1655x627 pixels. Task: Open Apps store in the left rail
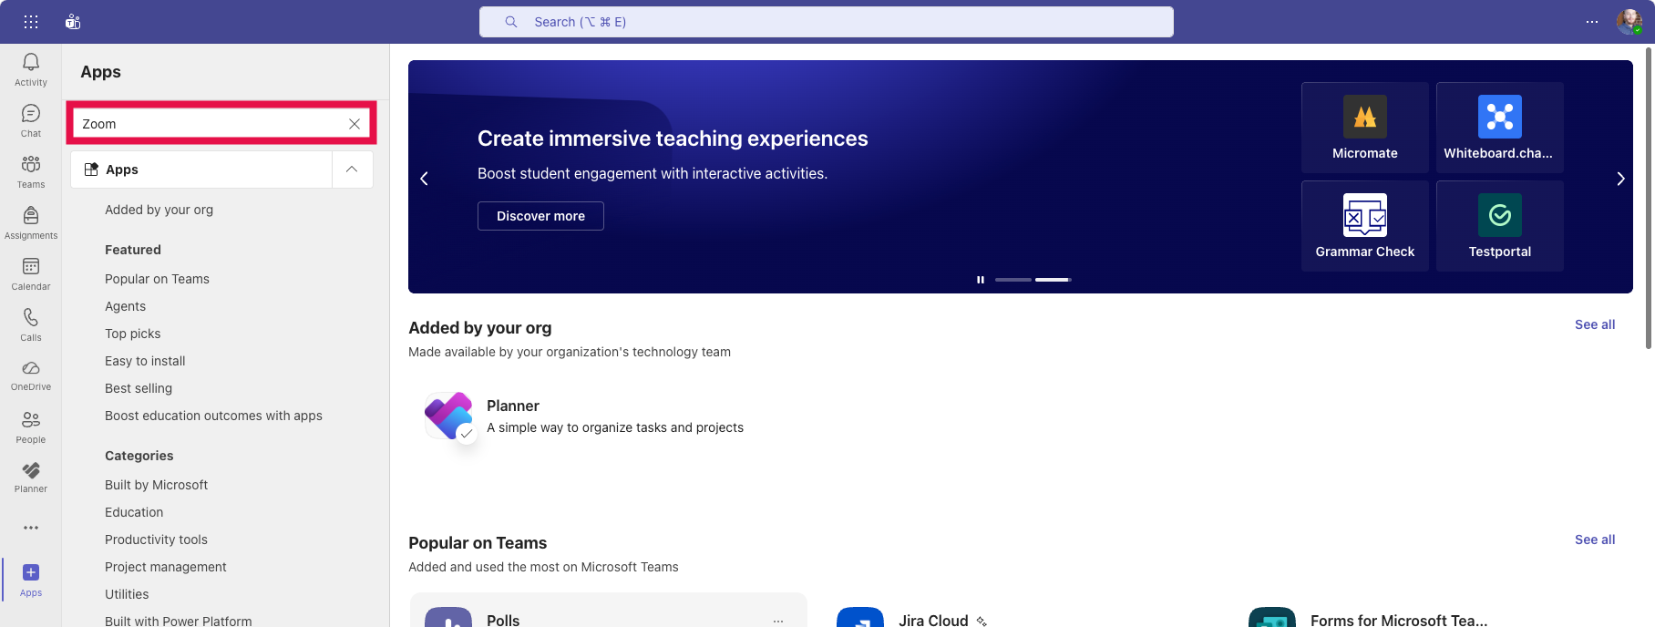[31, 580]
